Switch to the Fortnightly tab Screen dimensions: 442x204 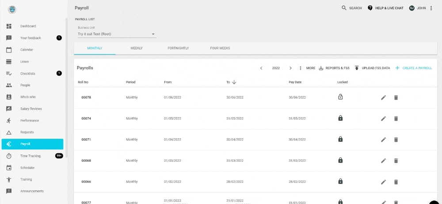pos(178,48)
